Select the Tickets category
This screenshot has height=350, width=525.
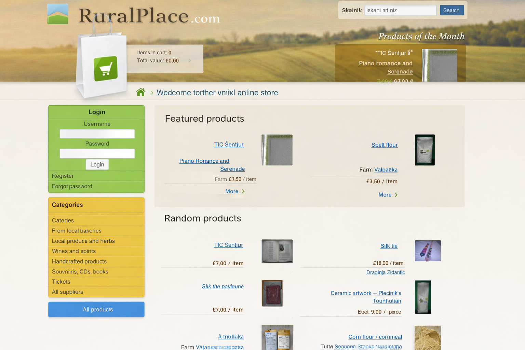(x=61, y=282)
